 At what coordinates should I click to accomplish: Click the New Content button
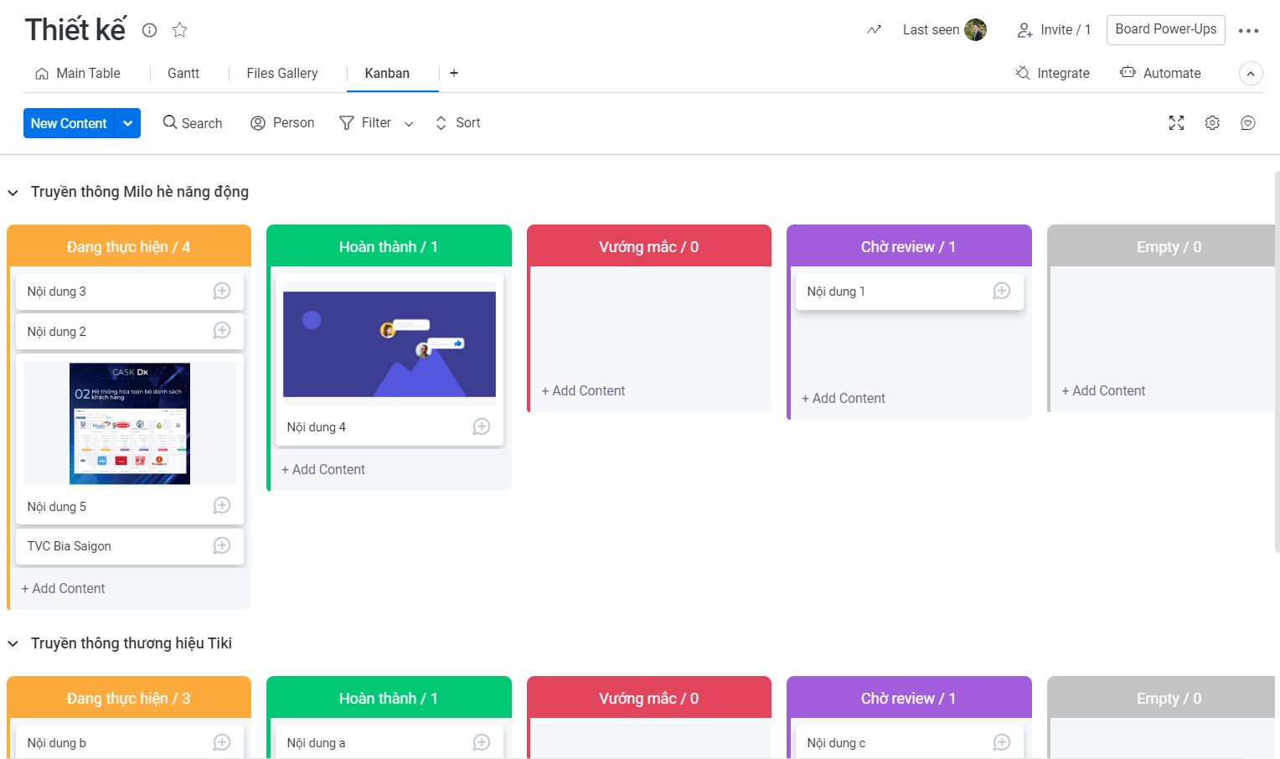pyautogui.click(x=69, y=122)
